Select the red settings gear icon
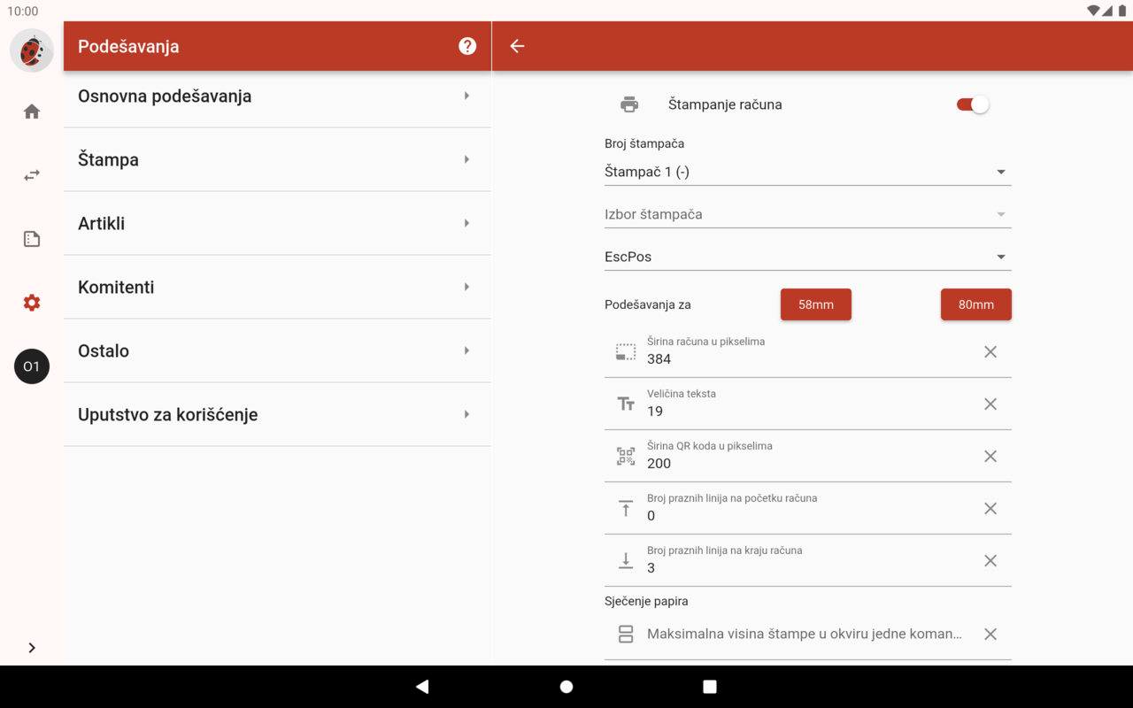This screenshot has width=1133, height=708. [32, 303]
